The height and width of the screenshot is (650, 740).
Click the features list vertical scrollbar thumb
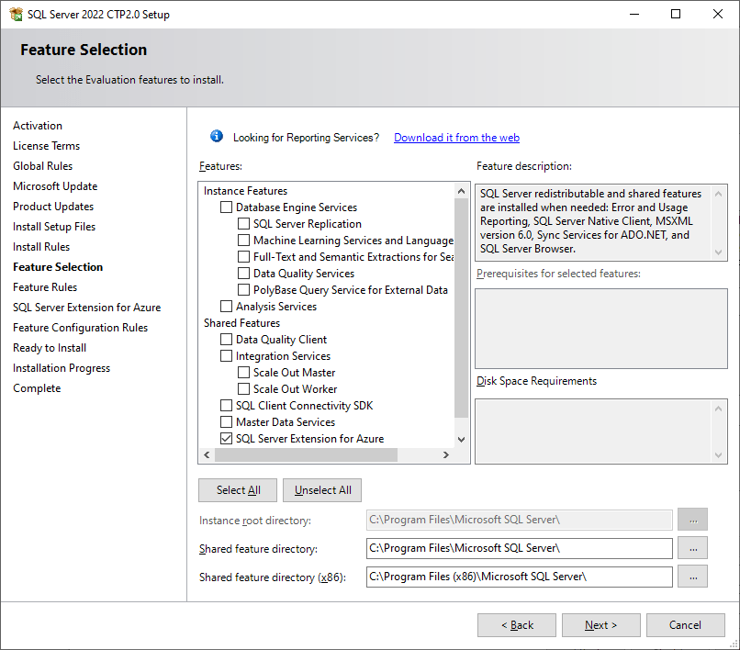tap(462, 308)
